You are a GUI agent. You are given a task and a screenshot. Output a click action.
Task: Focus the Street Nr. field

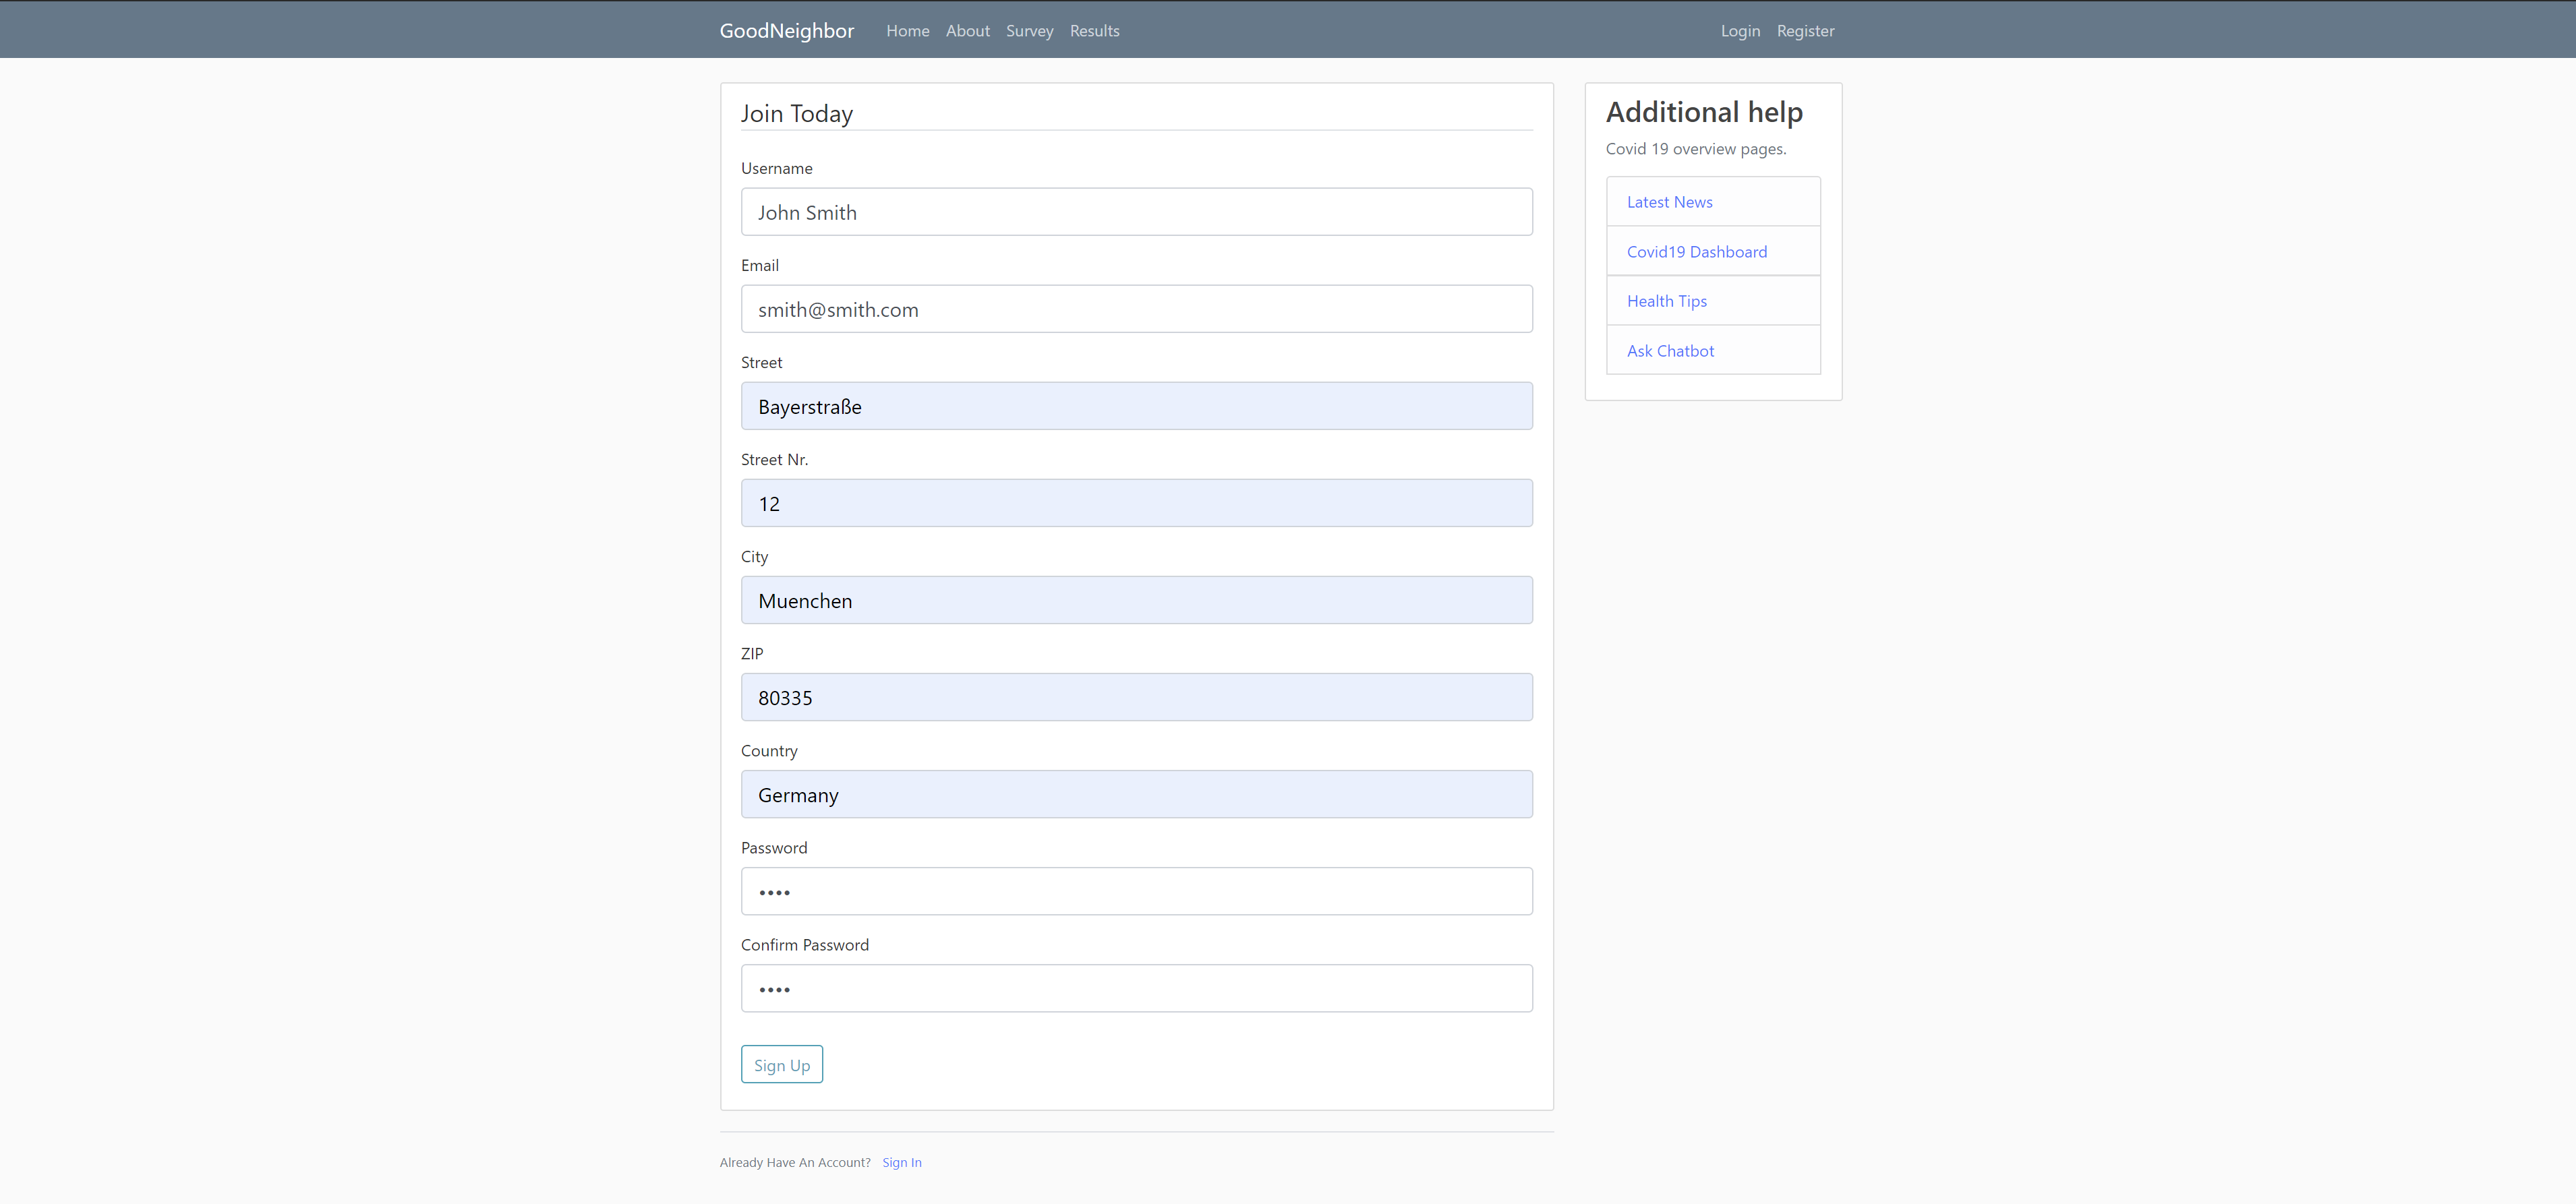(1136, 503)
